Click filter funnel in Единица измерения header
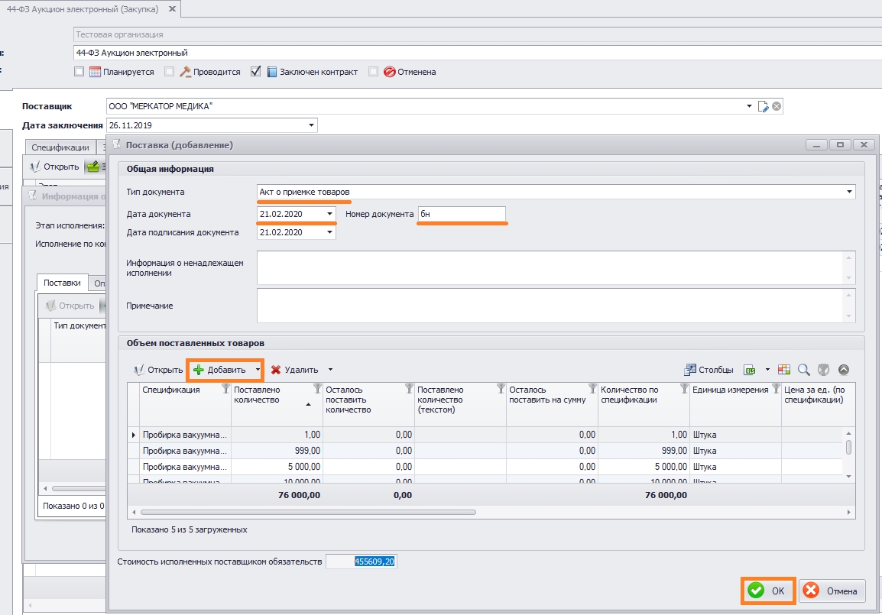 coord(776,388)
